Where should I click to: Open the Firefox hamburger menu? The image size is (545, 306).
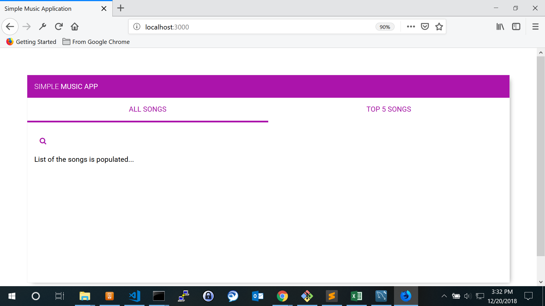(x=535, y=27)
